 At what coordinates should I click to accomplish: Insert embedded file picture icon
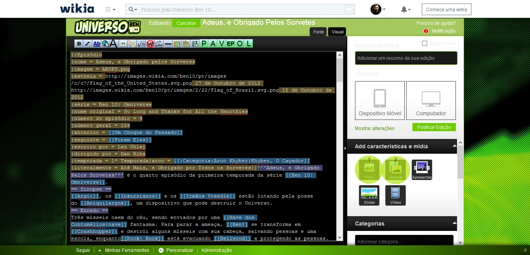[123, 43]
